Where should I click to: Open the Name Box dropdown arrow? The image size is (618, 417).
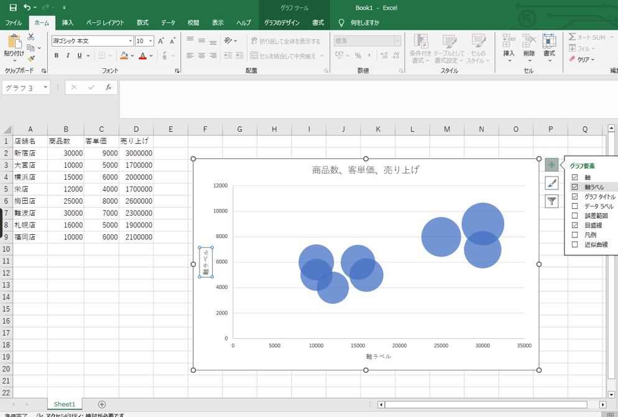(x=45, y=87)
